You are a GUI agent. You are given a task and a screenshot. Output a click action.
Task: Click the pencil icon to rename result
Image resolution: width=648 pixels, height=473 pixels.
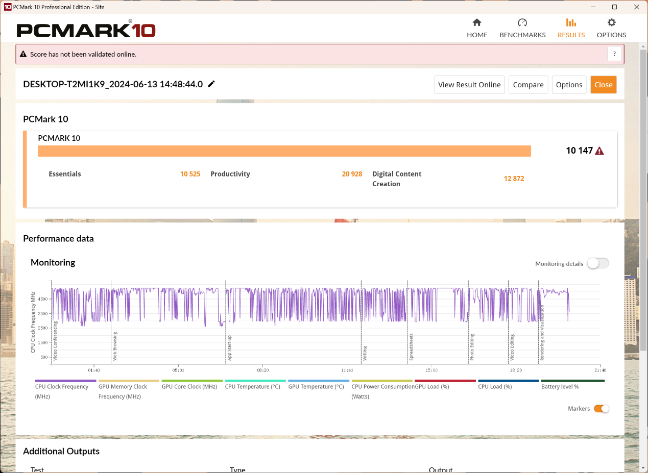point(211,84)
